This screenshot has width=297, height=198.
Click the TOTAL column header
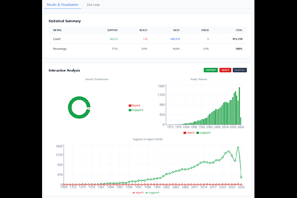[x=239, y=30]
